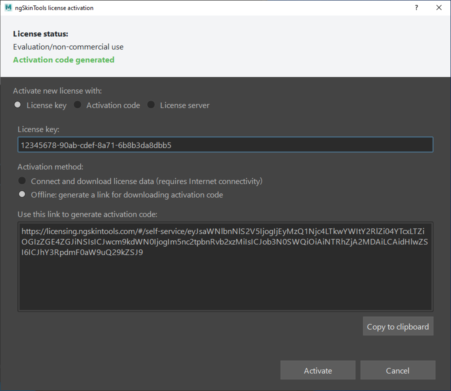Click the Maya app icon in title bar

click(8, 8)
